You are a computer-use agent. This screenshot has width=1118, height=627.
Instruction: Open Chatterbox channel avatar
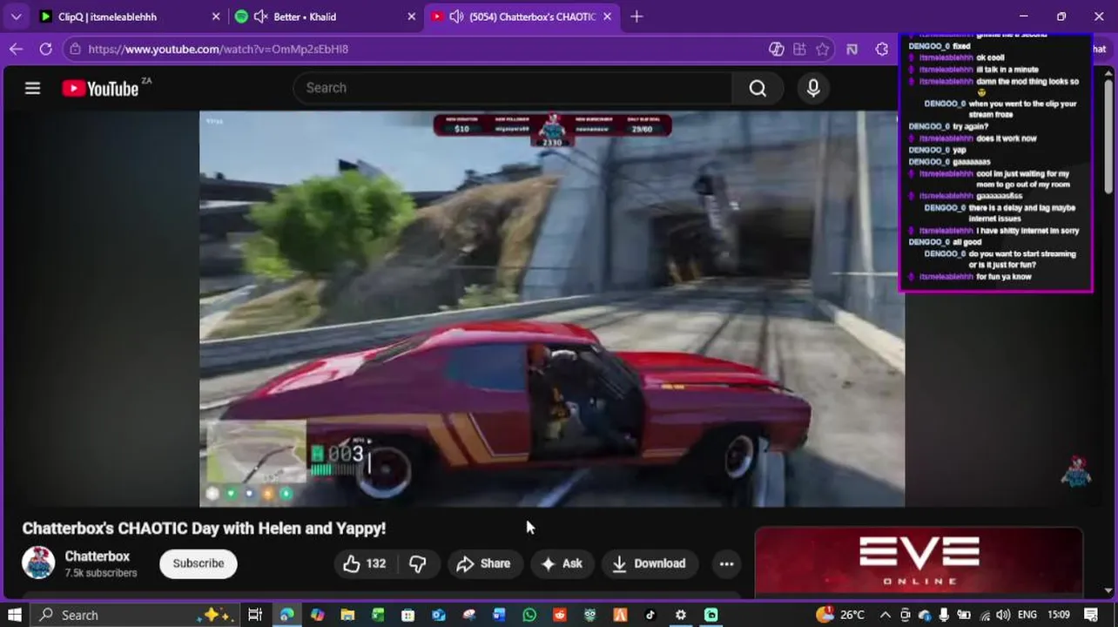tap(38, 563)
